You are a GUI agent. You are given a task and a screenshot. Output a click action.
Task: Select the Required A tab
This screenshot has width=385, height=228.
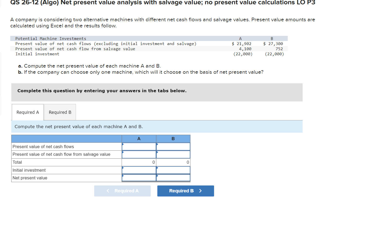(x=27, y=112)
